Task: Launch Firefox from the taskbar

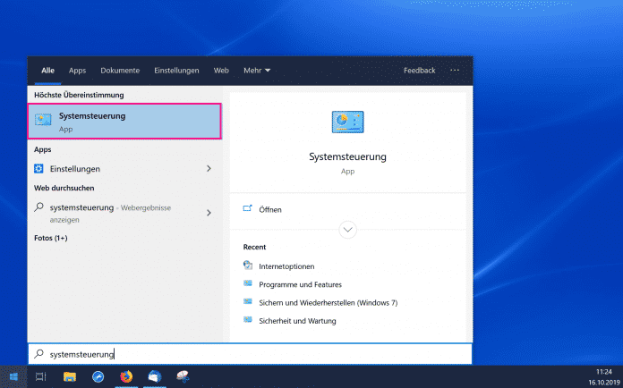Action: (x=124, y=377)
